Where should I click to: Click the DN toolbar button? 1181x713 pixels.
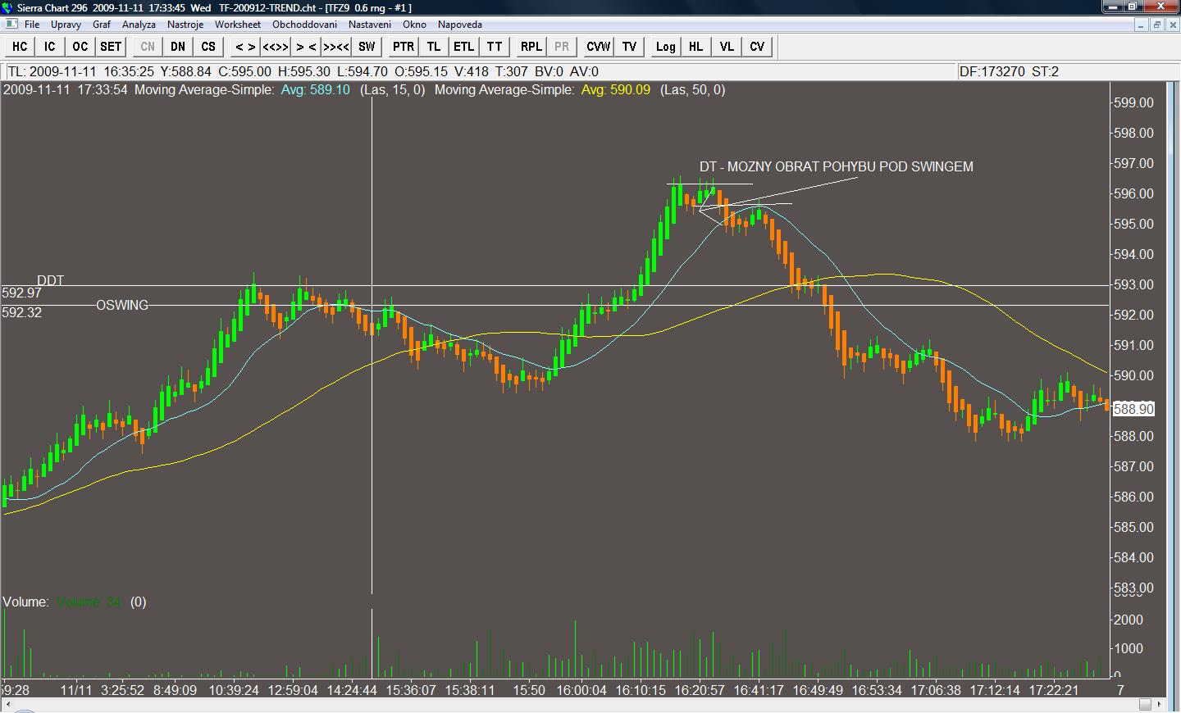click(178, 47)
